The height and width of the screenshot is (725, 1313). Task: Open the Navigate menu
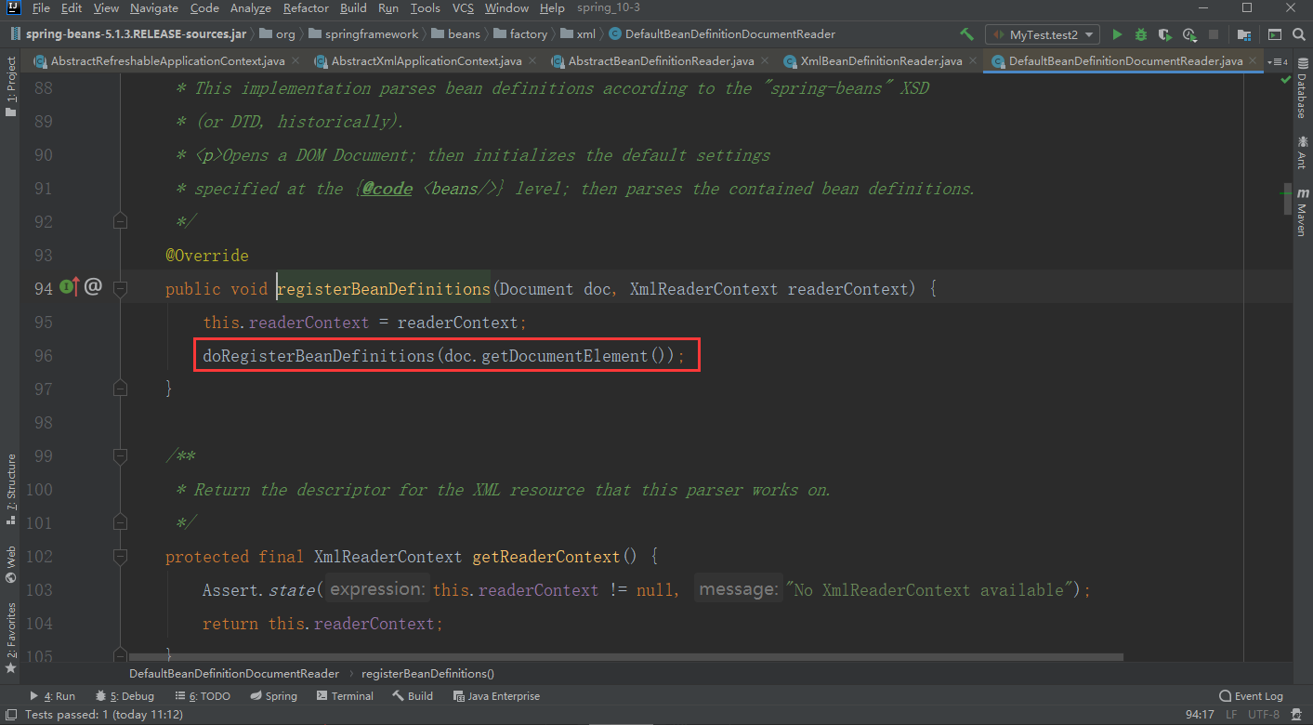pyautogui.click(x=154, y=8)
